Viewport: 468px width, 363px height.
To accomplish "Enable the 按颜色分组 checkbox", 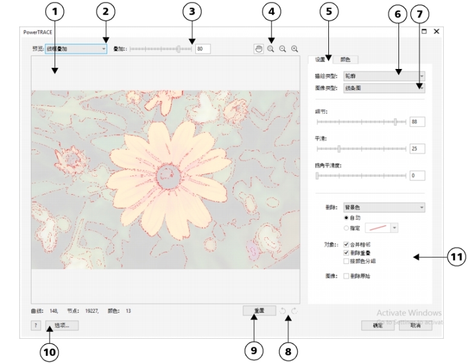I will coord(345,261).
